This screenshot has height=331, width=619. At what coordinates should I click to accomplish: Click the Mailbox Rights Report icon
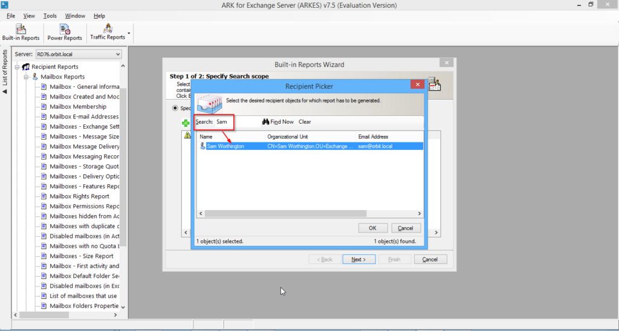pyautogui.click(x=44, y=196)
